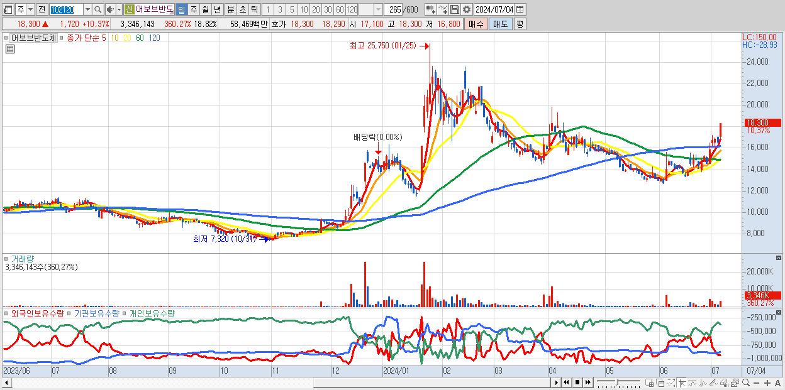Click the A text tool icon

tap(778, 383)
